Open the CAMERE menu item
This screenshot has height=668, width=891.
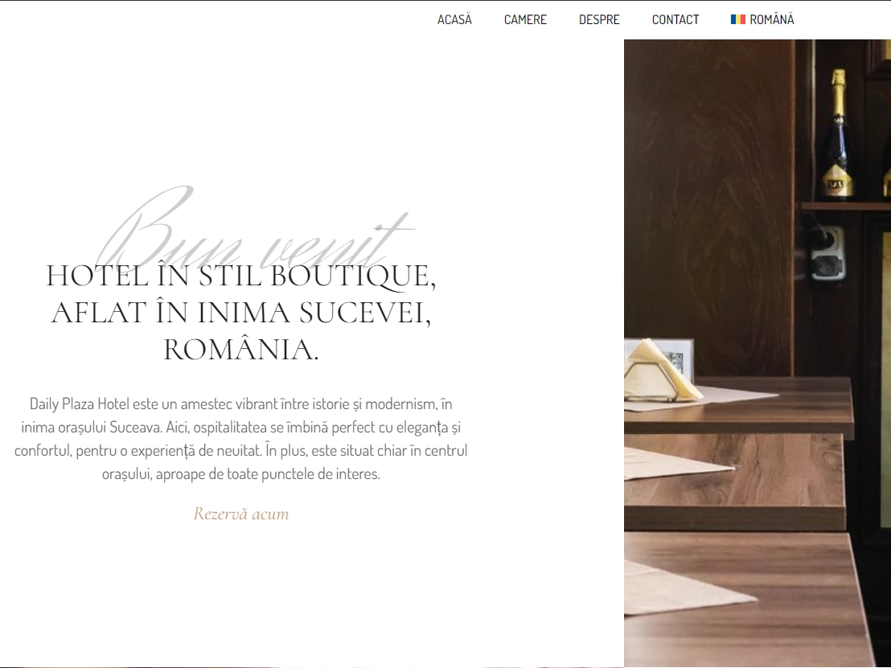coord(525,19)
